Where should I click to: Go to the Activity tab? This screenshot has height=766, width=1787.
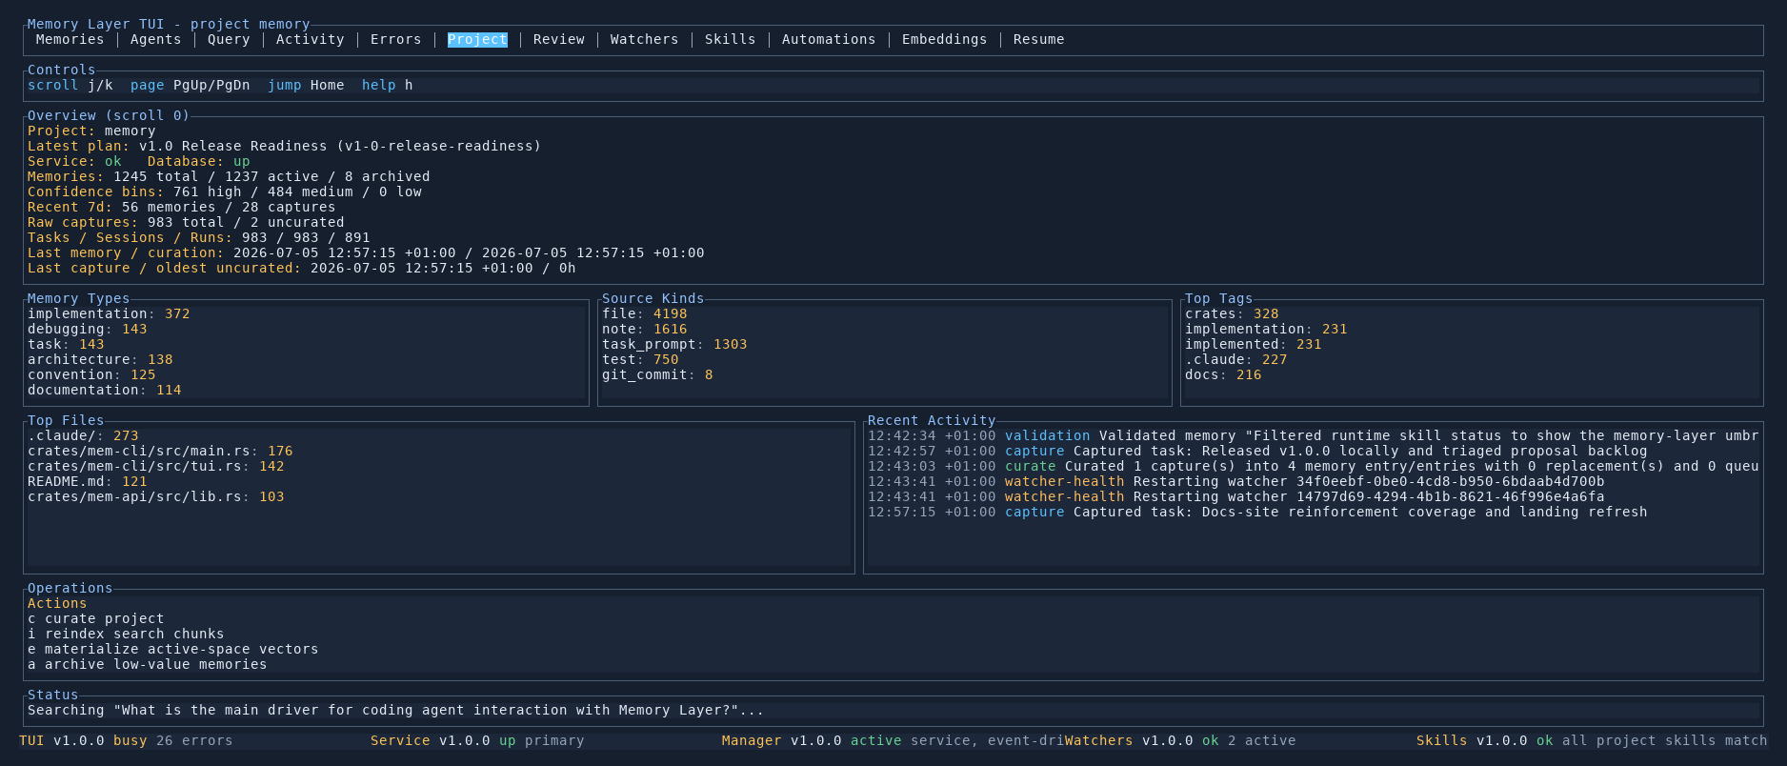tap(310, 39)
